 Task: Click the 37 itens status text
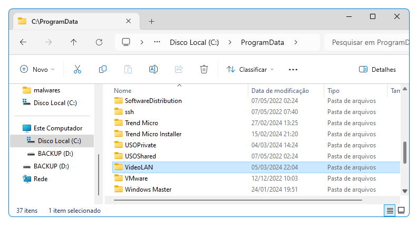click(x=27, y=211)
